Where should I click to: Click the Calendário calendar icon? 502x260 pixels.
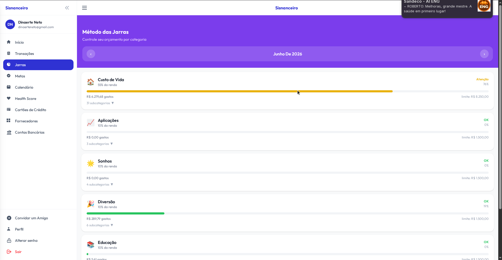coord(9,87)
